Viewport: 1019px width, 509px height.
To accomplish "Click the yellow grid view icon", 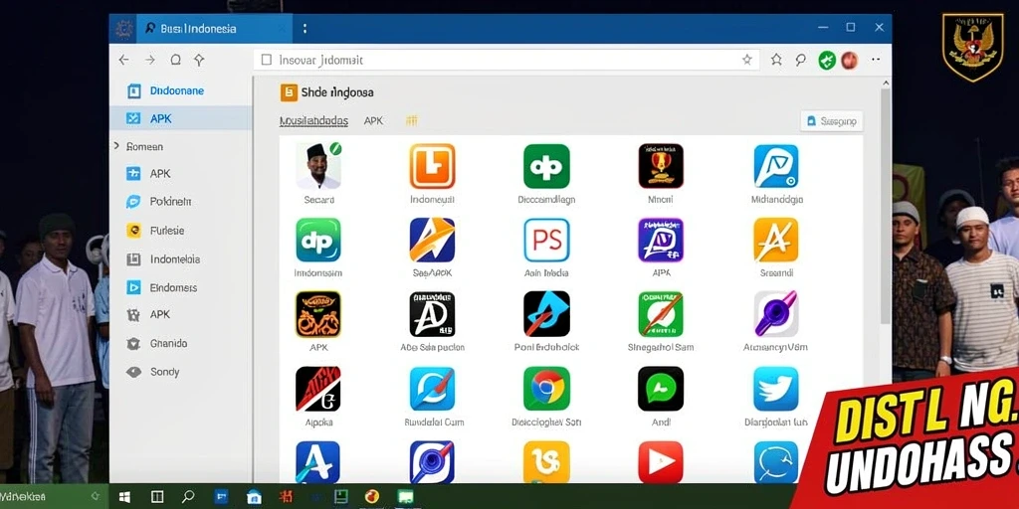I will click(x=411, y=120).
